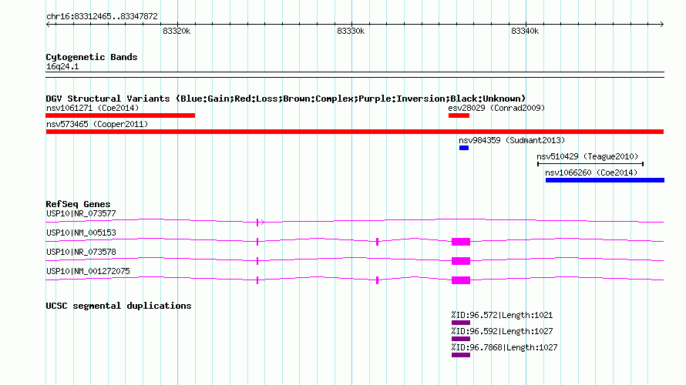
Task: Click the esv28029 (Conrad2009) variant label
Action: (496, 108)
